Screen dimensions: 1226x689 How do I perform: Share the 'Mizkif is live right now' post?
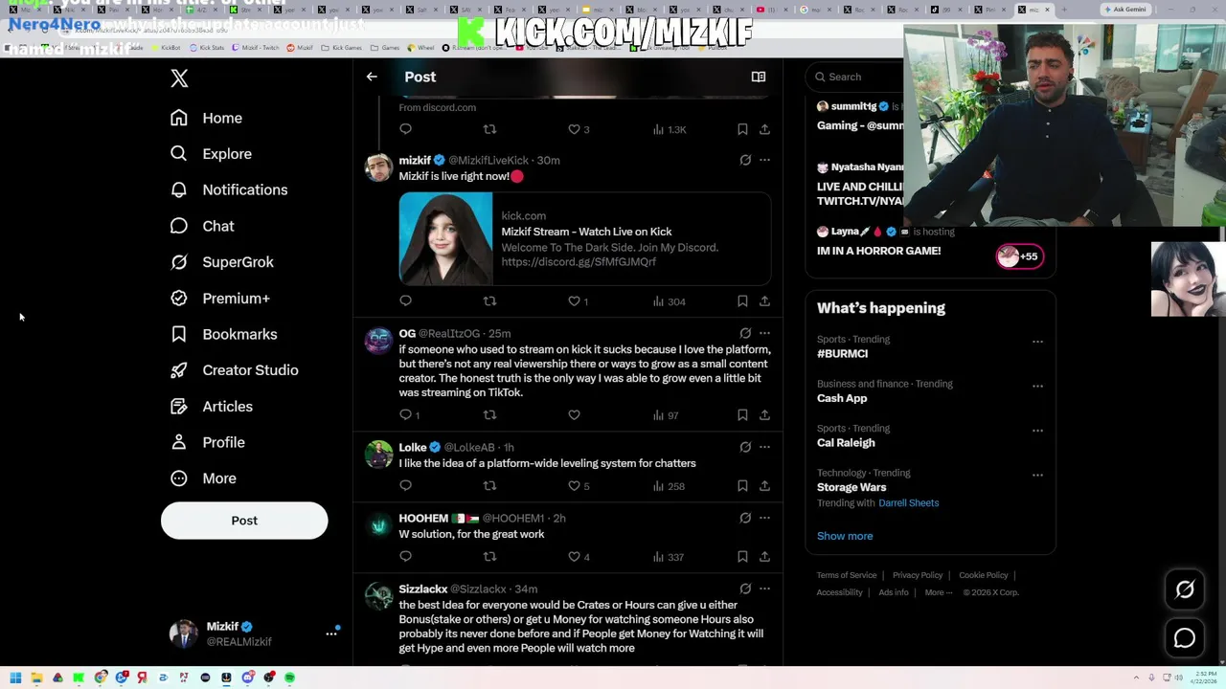(764, 301)
